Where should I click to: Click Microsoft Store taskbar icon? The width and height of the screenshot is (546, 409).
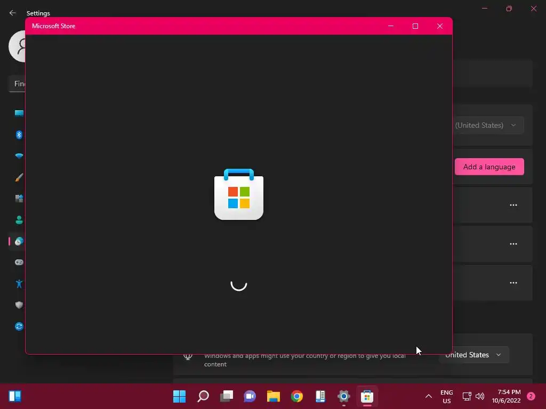(367, 396)
